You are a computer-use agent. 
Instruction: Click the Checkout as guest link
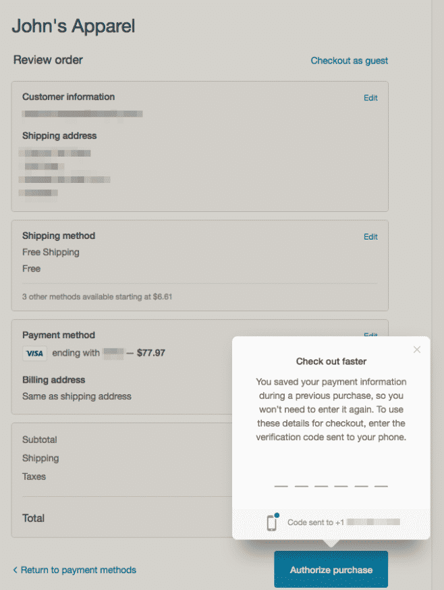click(349, 61)
